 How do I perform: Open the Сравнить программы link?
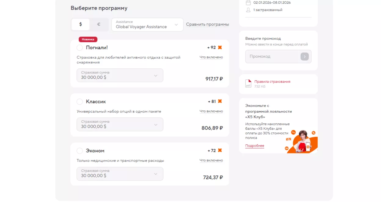tap(207, 24)
